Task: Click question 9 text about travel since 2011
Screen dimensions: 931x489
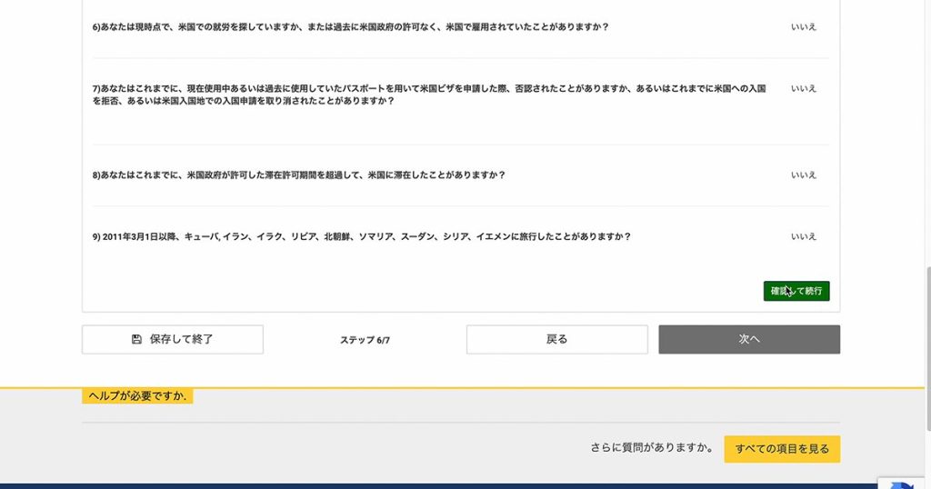Action: (361, 237)
